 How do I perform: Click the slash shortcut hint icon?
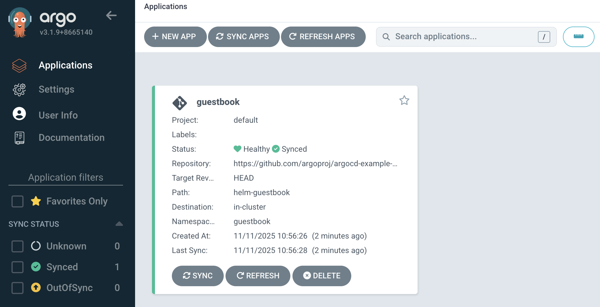coord(544,37)
